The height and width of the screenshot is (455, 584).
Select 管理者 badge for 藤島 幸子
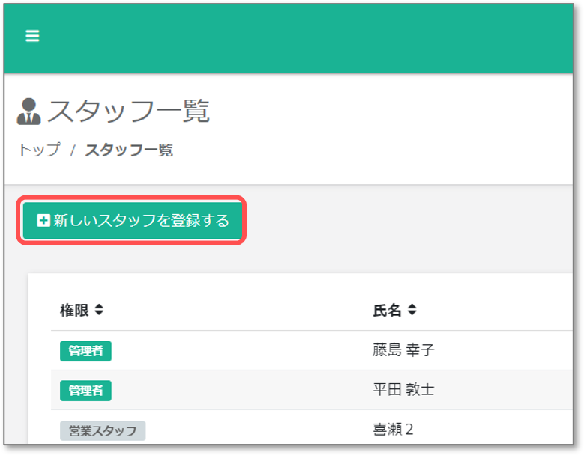point(85,351)
